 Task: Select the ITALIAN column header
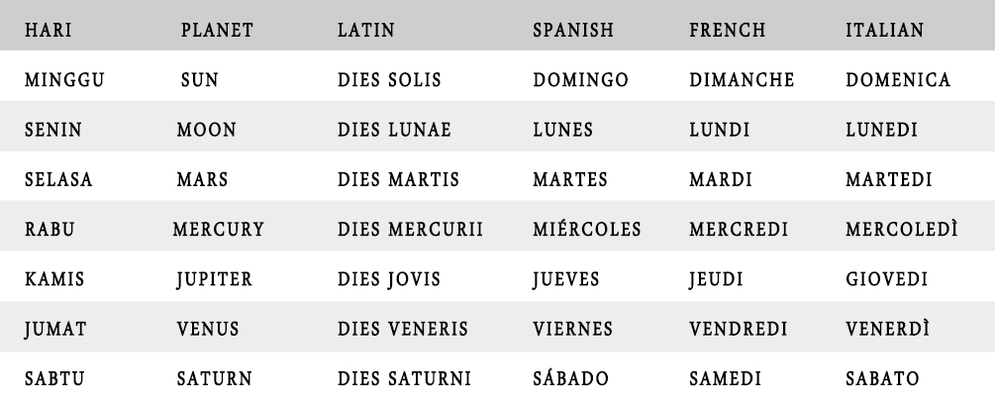tap(884, 30)
